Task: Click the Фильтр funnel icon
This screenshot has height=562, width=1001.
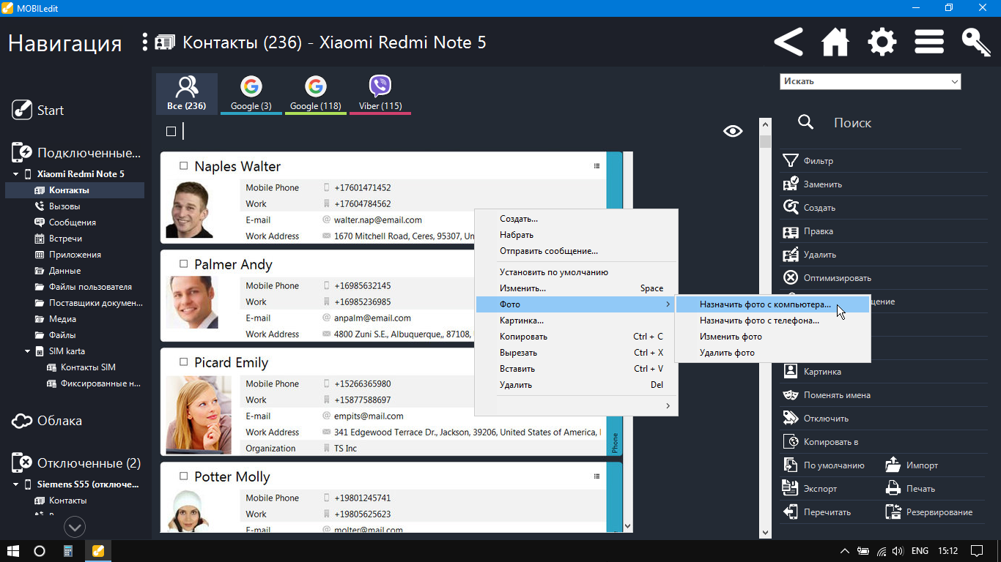Action: pyautogui.click(x=790, y=160)
